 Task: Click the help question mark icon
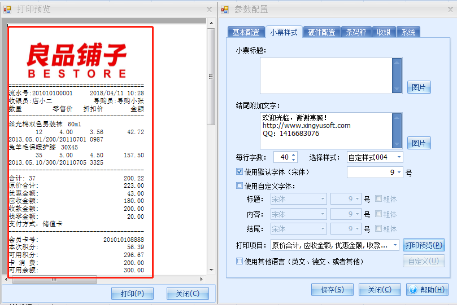[x=413, y=290]
